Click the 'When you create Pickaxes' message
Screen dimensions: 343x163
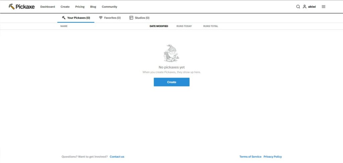click(171, 72)
